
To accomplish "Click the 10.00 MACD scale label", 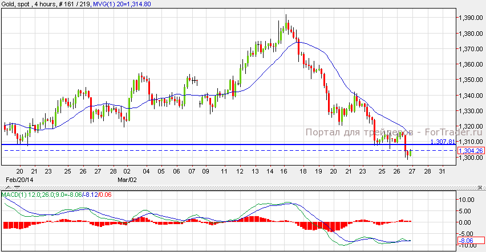I will click(x=468, y=200).
